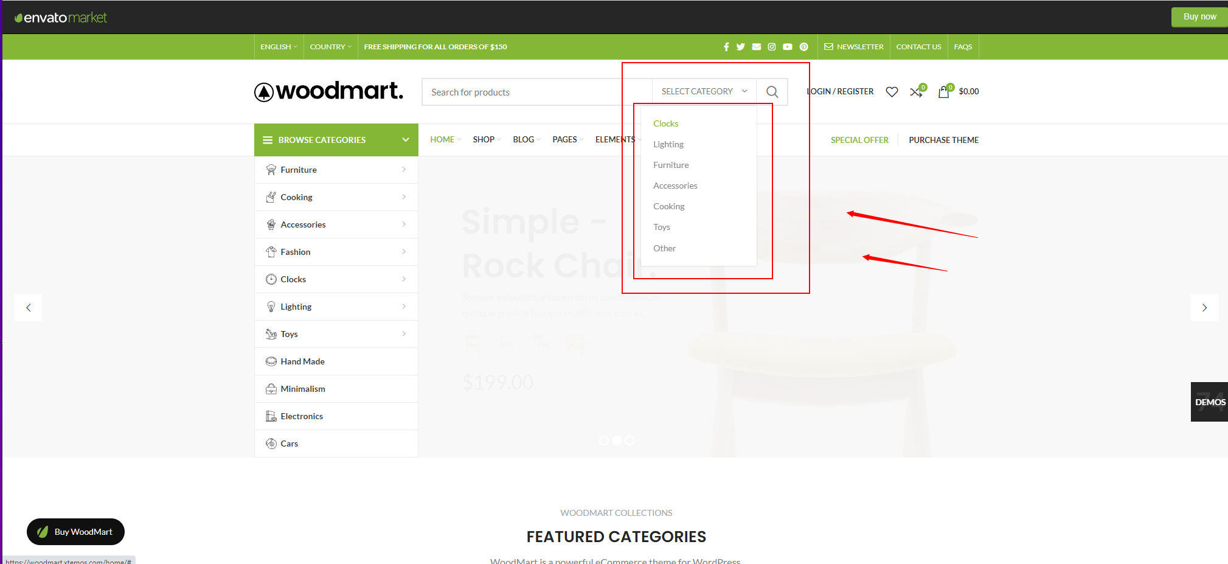
Task: Expand the Toys submenu arrow
Action: pyautogui.click(x=404, y=334)
